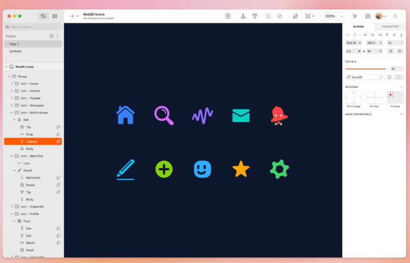The height and width of the screenshot is (263, 410).
Task: Expand the Icon - Subscribe group
Action: tap(12, 206)
